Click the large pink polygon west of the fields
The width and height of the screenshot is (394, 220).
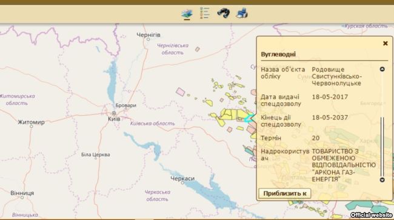(x=181, y=92)
